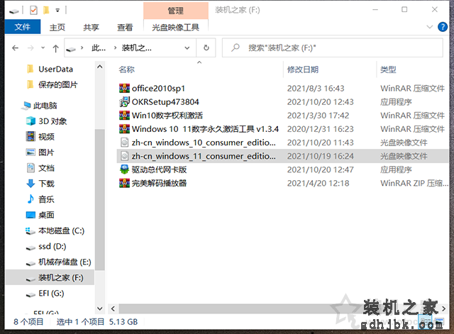Viewport: 454px width, 334px height.
Task: Go forward with the right arrow button
Action: pyautogui.click(x=31, y=48)
